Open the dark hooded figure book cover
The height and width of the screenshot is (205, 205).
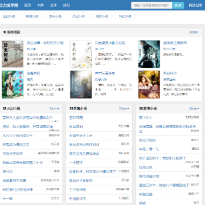click(149, 54)
